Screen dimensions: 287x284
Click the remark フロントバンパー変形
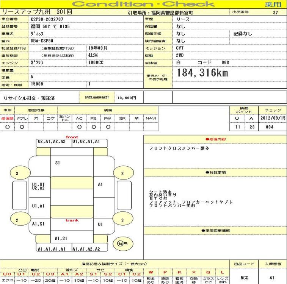(172, 206)
